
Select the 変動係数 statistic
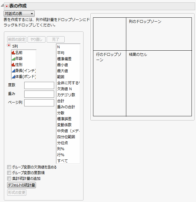click(x=68, y=125)
